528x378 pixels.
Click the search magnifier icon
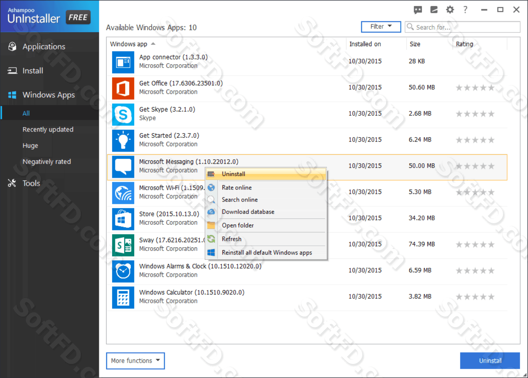pos(410,27)
